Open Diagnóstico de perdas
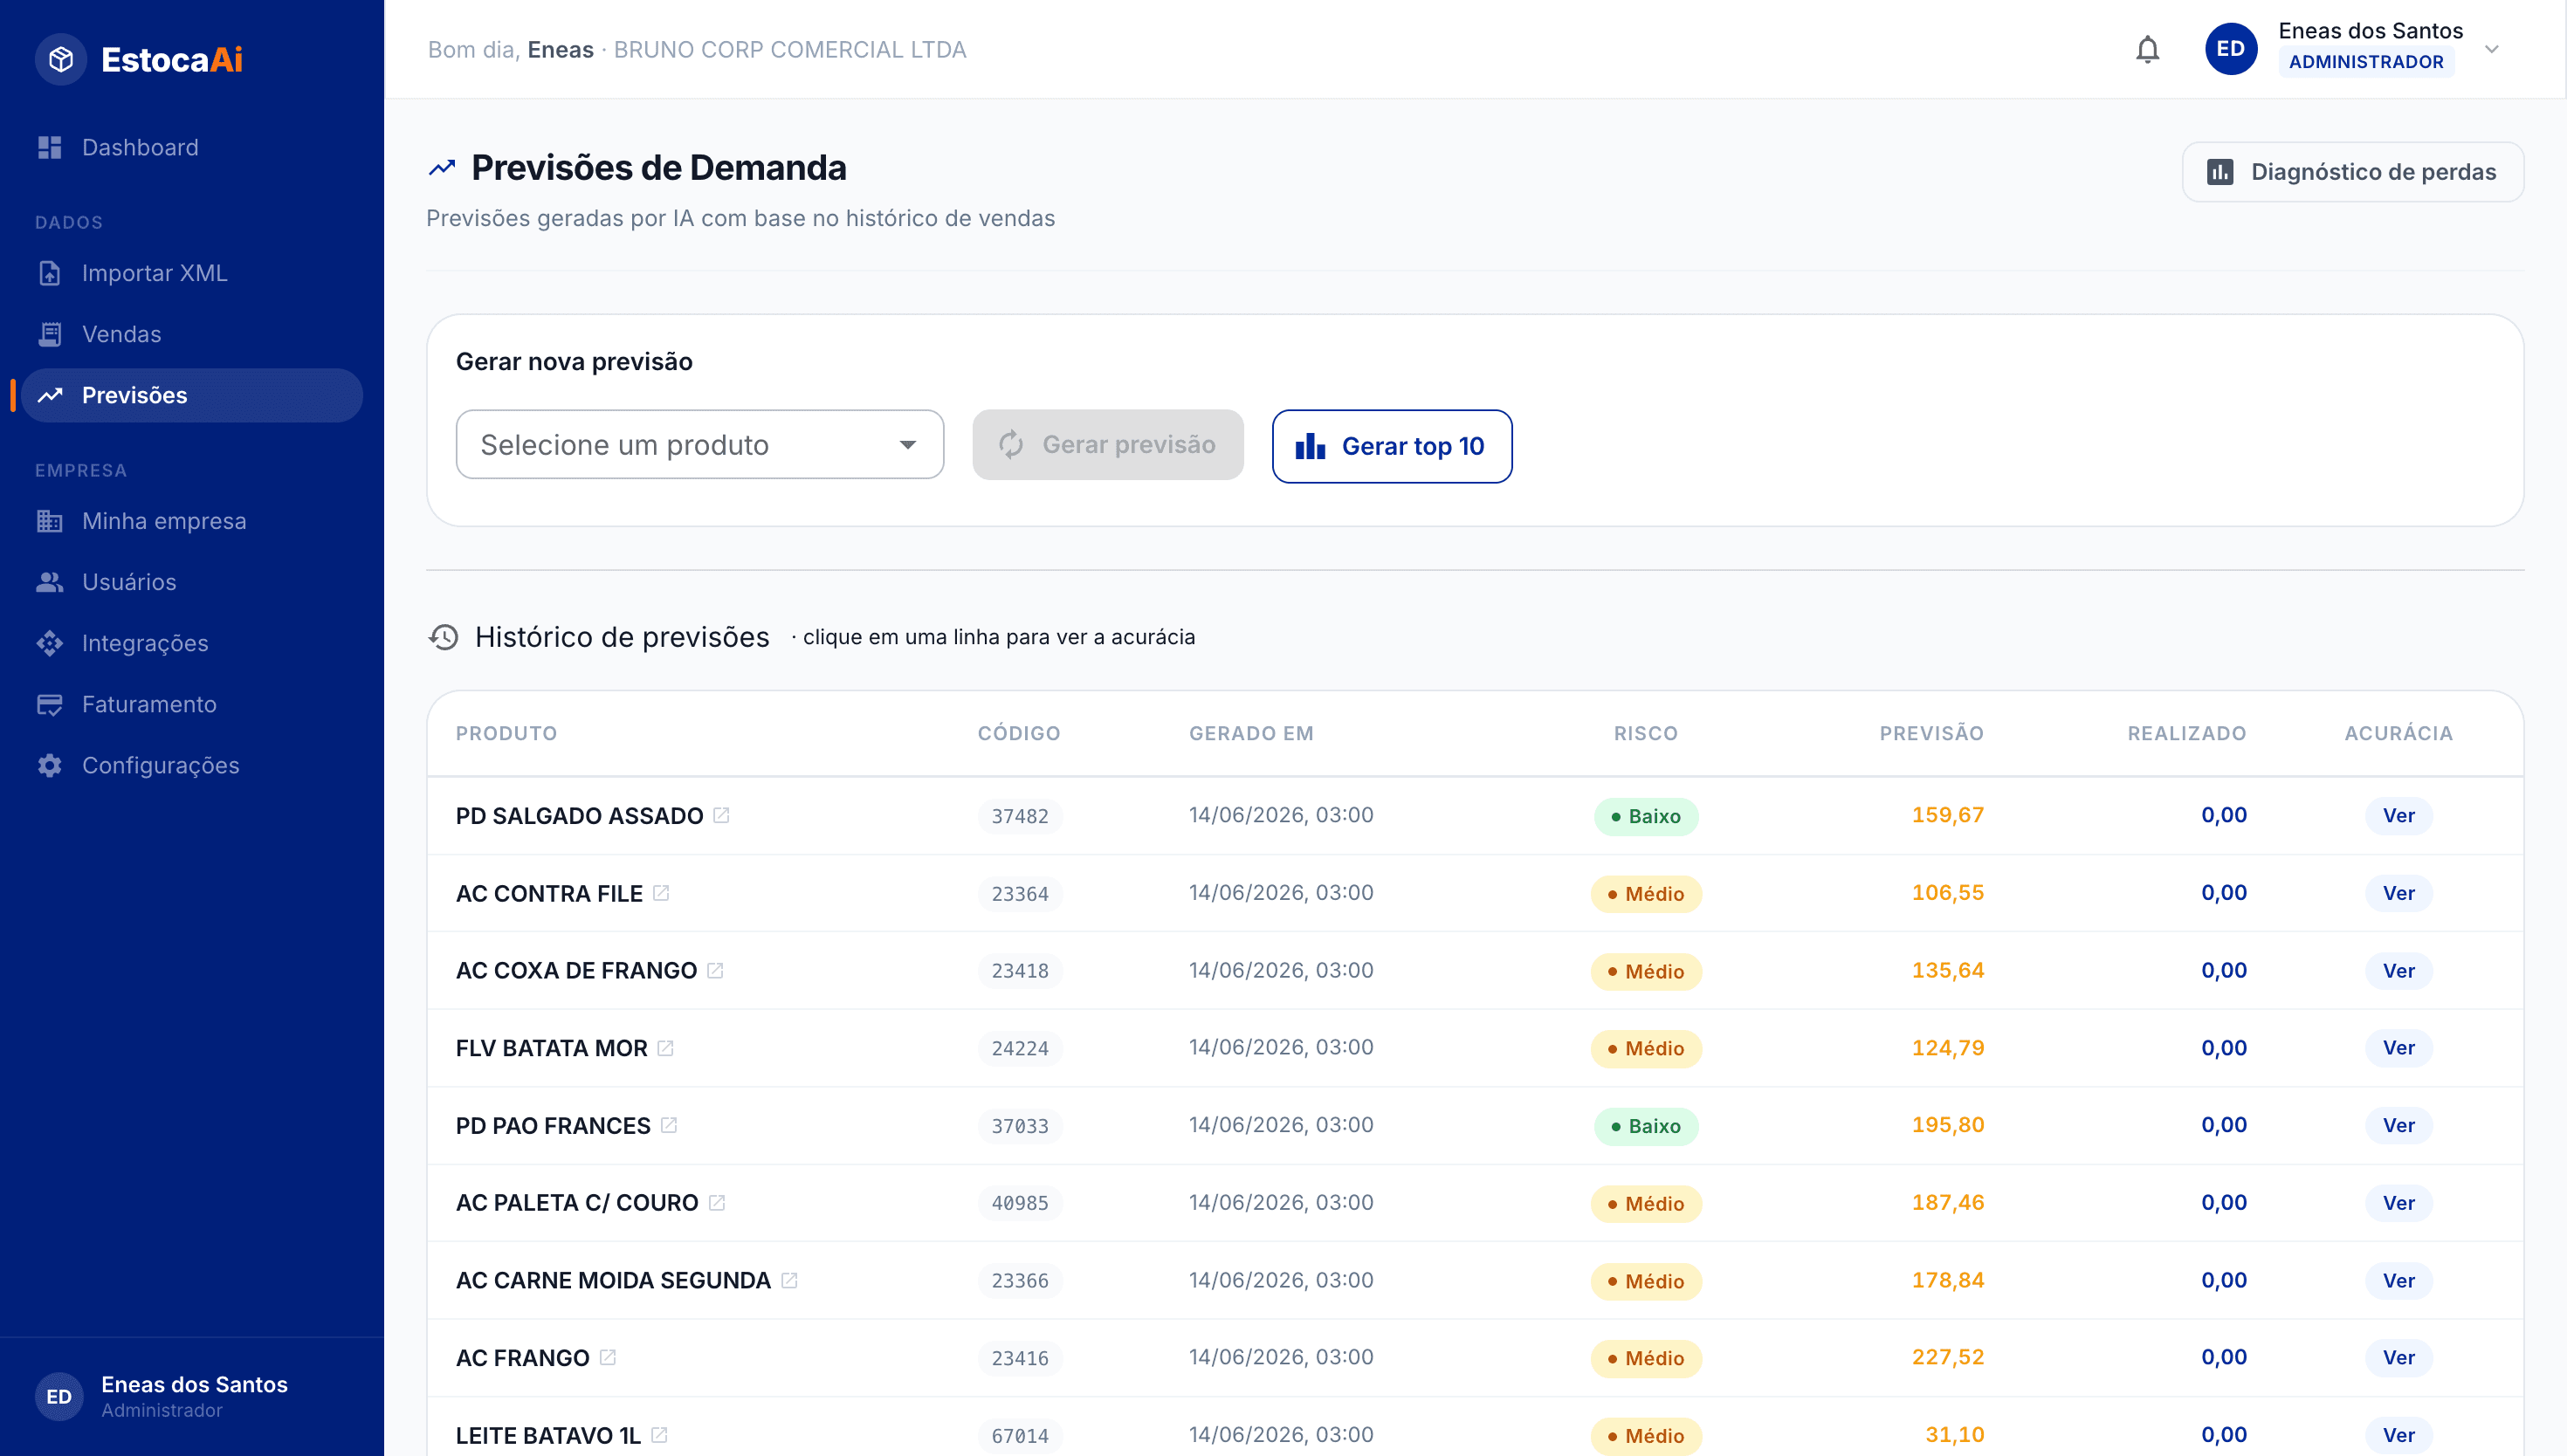 [2351, 172]
